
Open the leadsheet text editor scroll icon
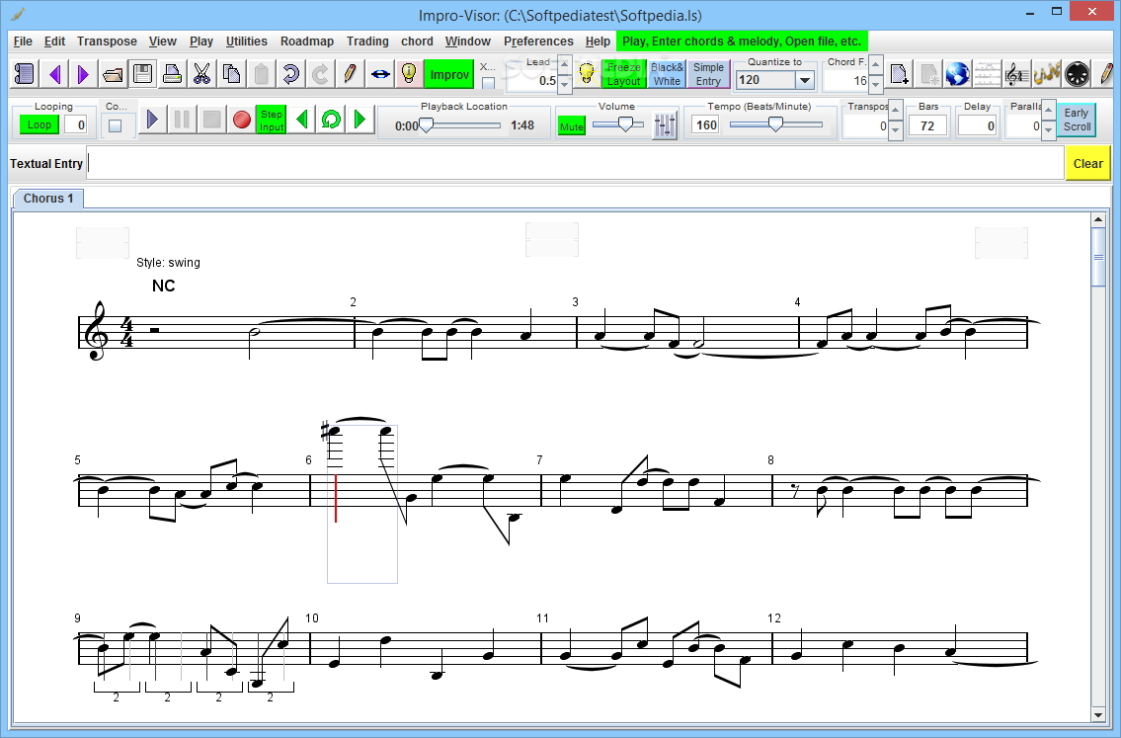pyautogui.click(x=25, y=74)
